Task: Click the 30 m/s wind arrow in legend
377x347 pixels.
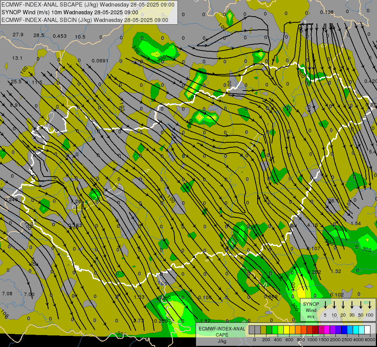Action: 352,305
